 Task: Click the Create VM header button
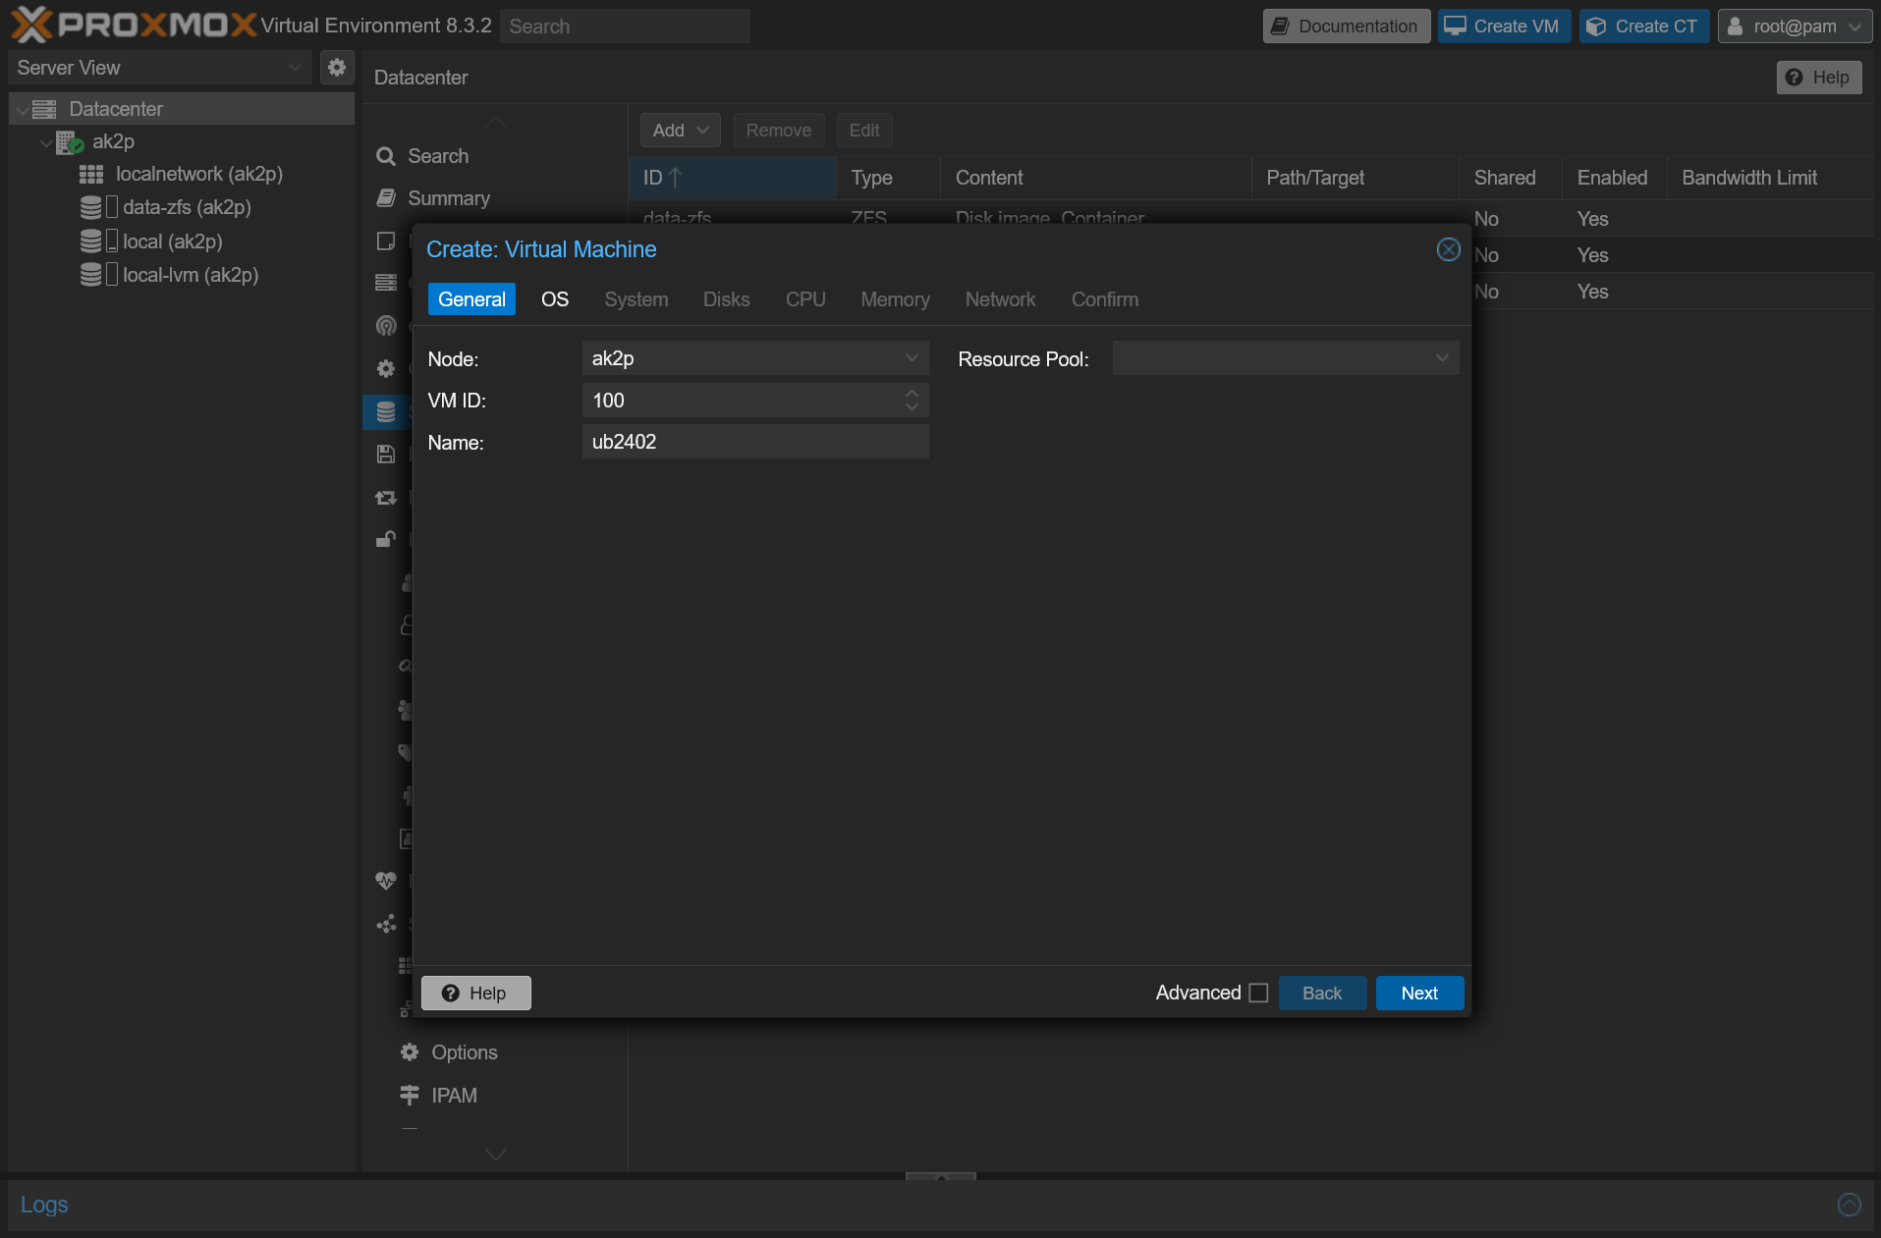point(1504,26)
